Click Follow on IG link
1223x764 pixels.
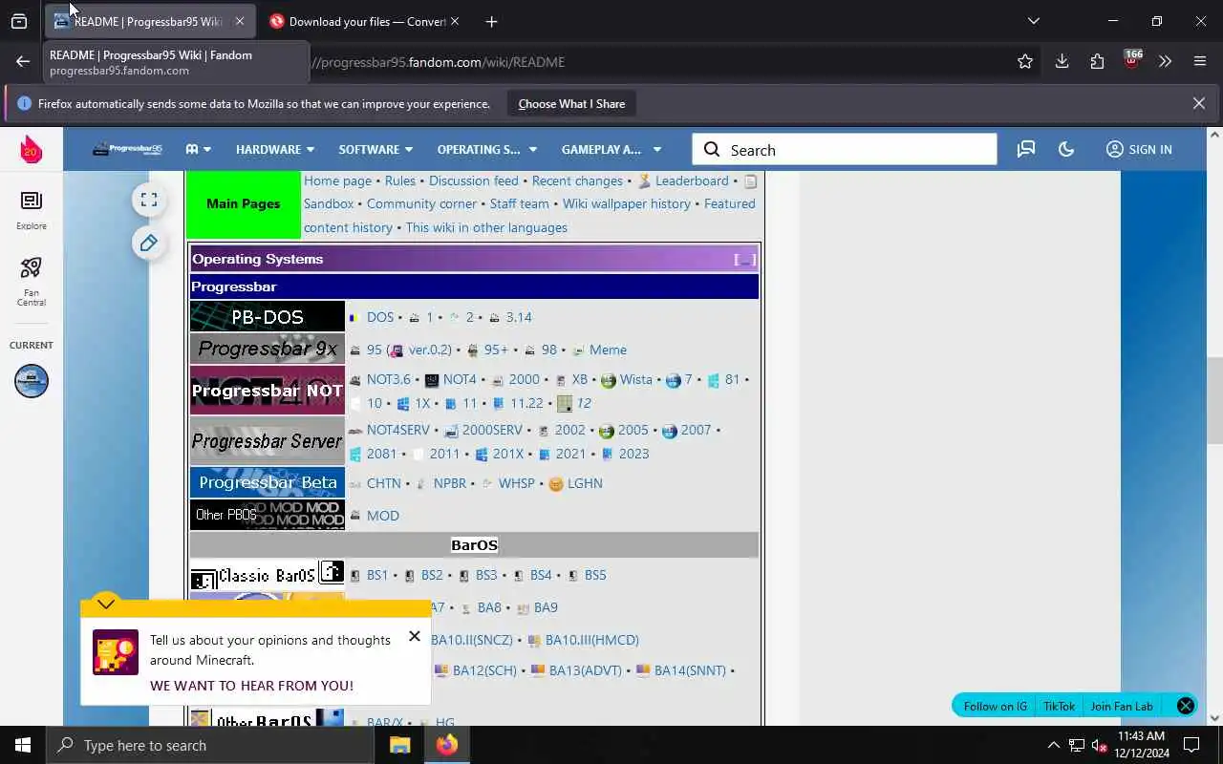click(x=995, y=706)
